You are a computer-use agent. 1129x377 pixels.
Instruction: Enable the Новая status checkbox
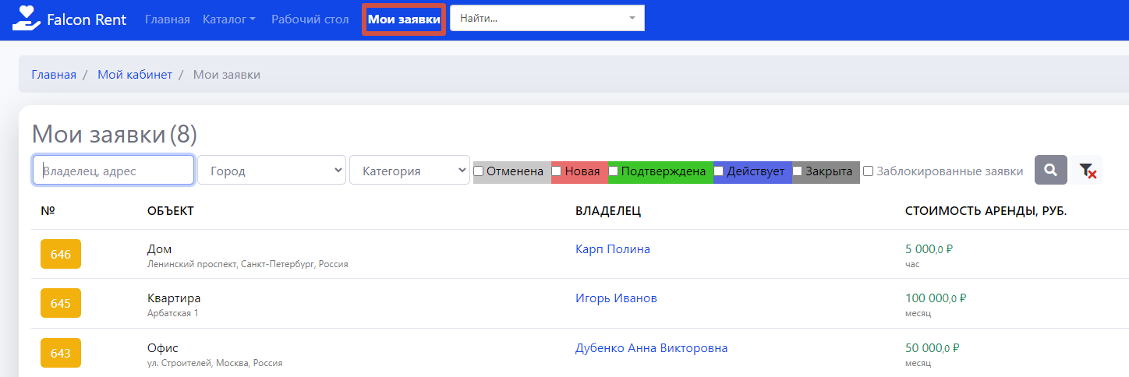[557, 171]
